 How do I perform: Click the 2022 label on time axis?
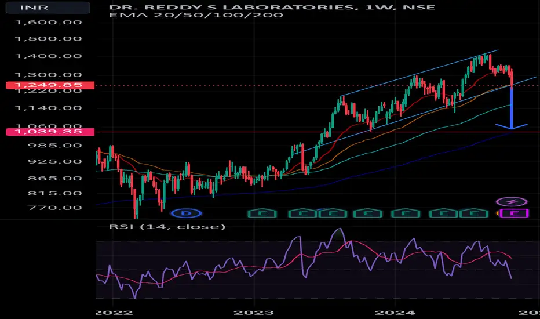click(x=114, y=313)
